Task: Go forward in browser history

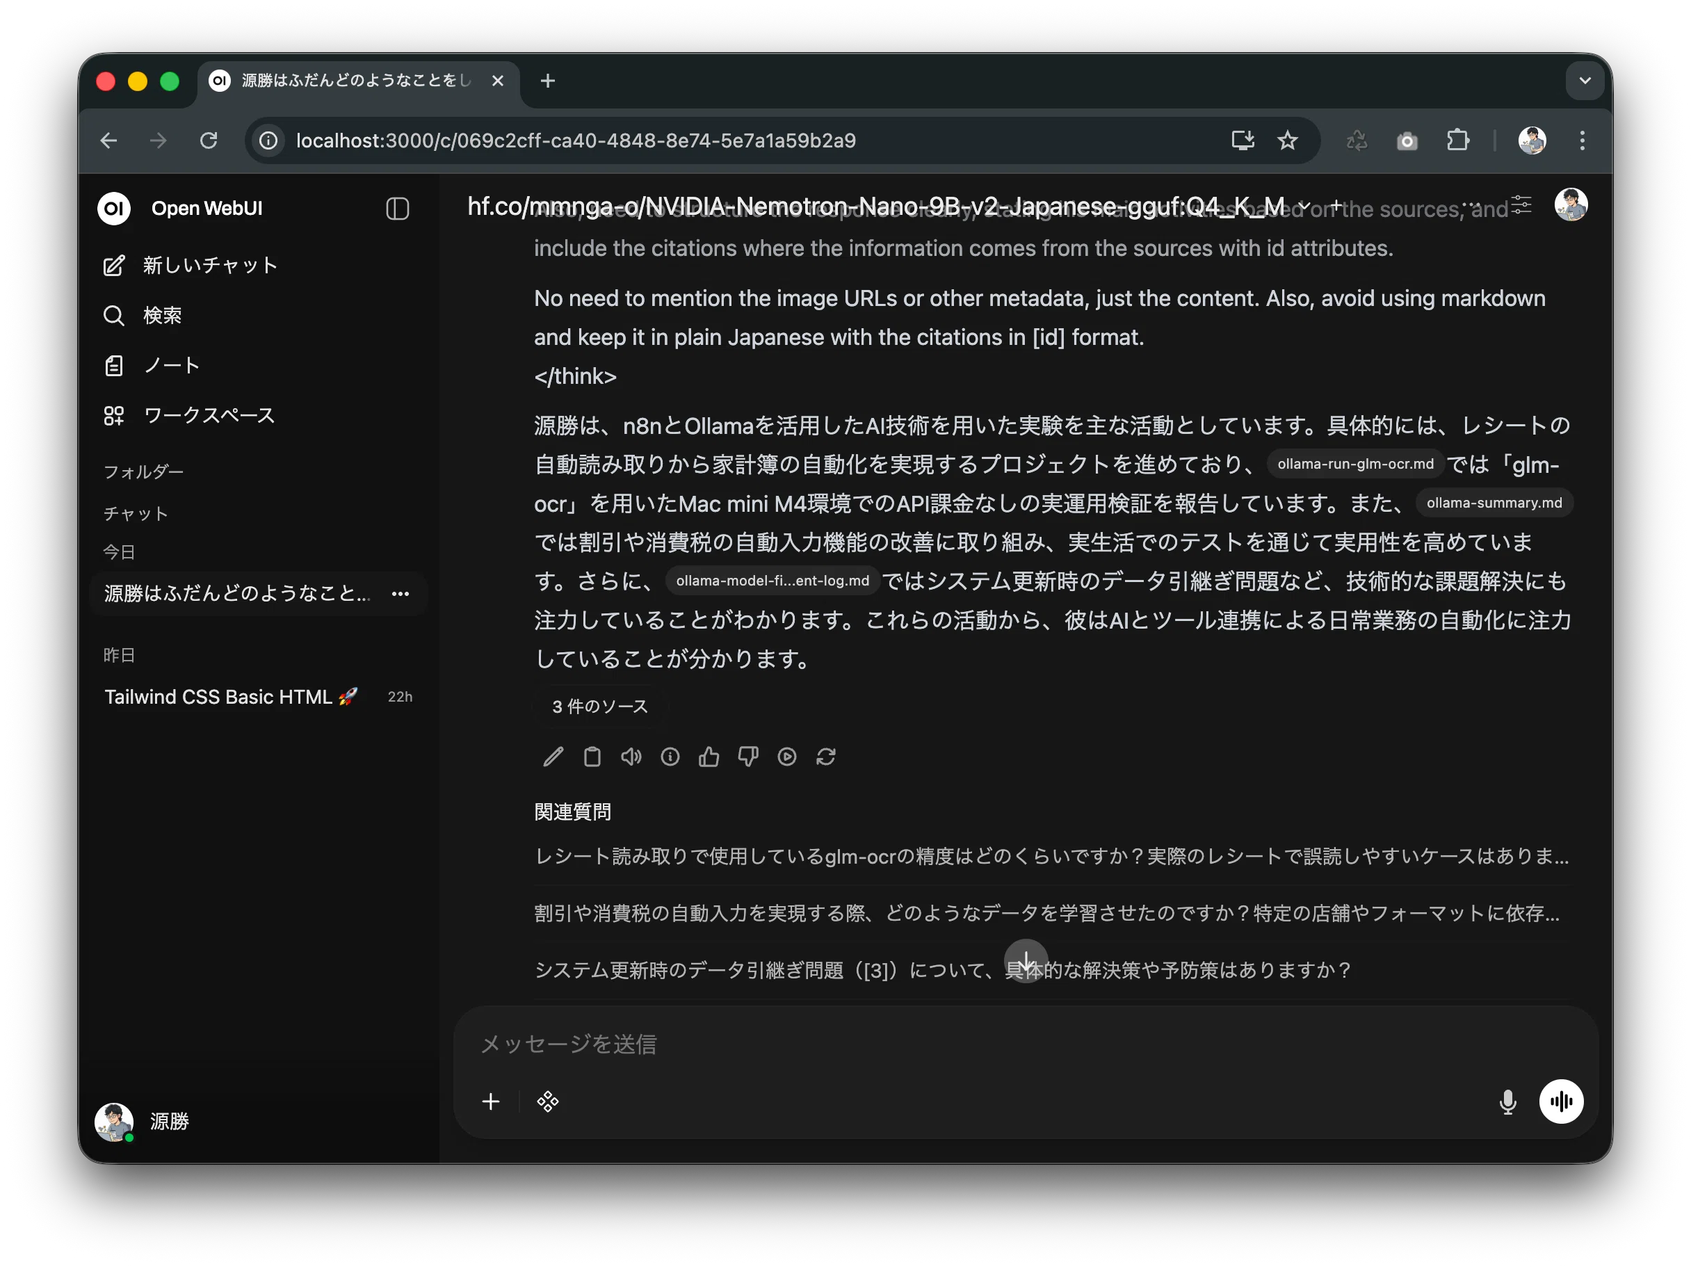Action: (159, 140)
